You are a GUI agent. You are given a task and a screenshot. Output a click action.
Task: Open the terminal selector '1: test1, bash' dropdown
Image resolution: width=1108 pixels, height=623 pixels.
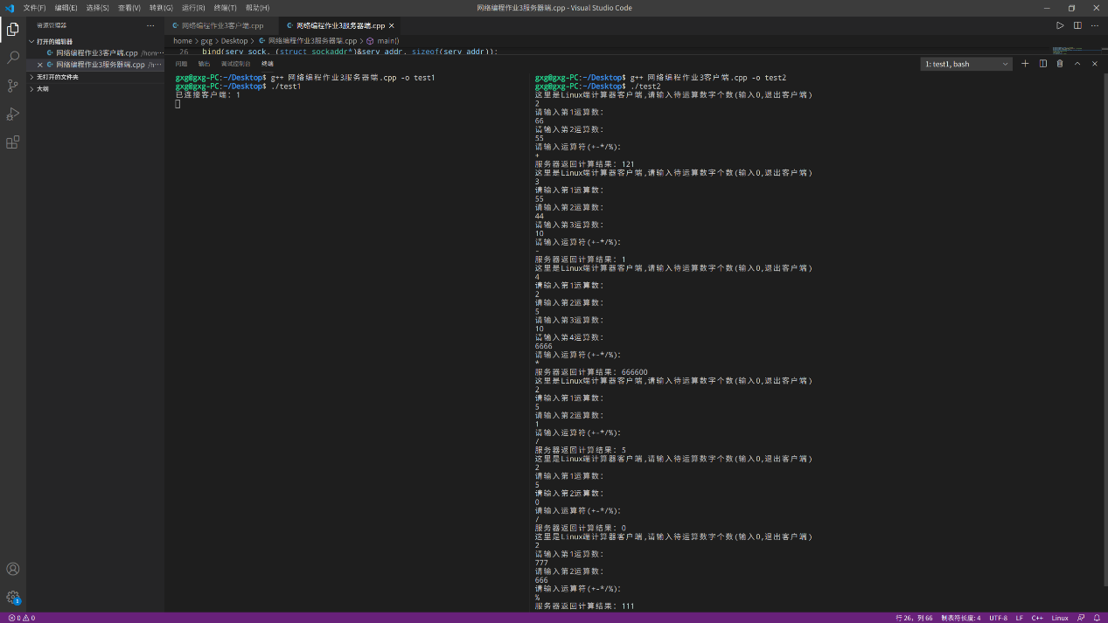tap(967, 64)
